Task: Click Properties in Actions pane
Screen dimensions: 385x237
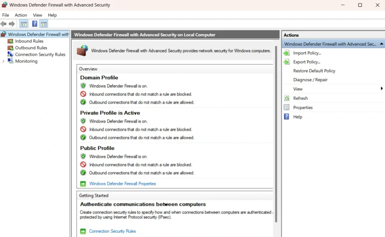Action: (303, 107)
